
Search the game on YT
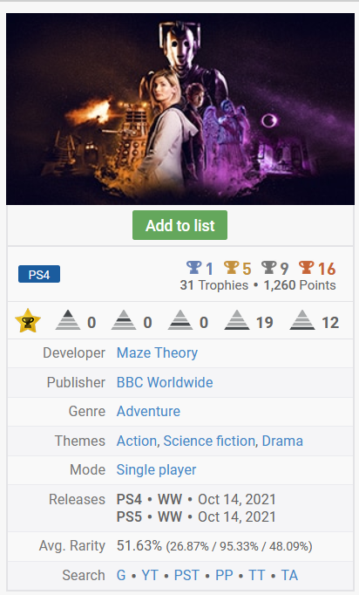click(150, 575)
